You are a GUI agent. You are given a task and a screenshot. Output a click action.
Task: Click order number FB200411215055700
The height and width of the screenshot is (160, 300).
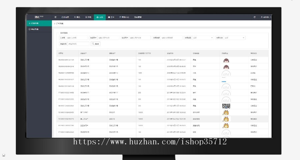(66, 73)
